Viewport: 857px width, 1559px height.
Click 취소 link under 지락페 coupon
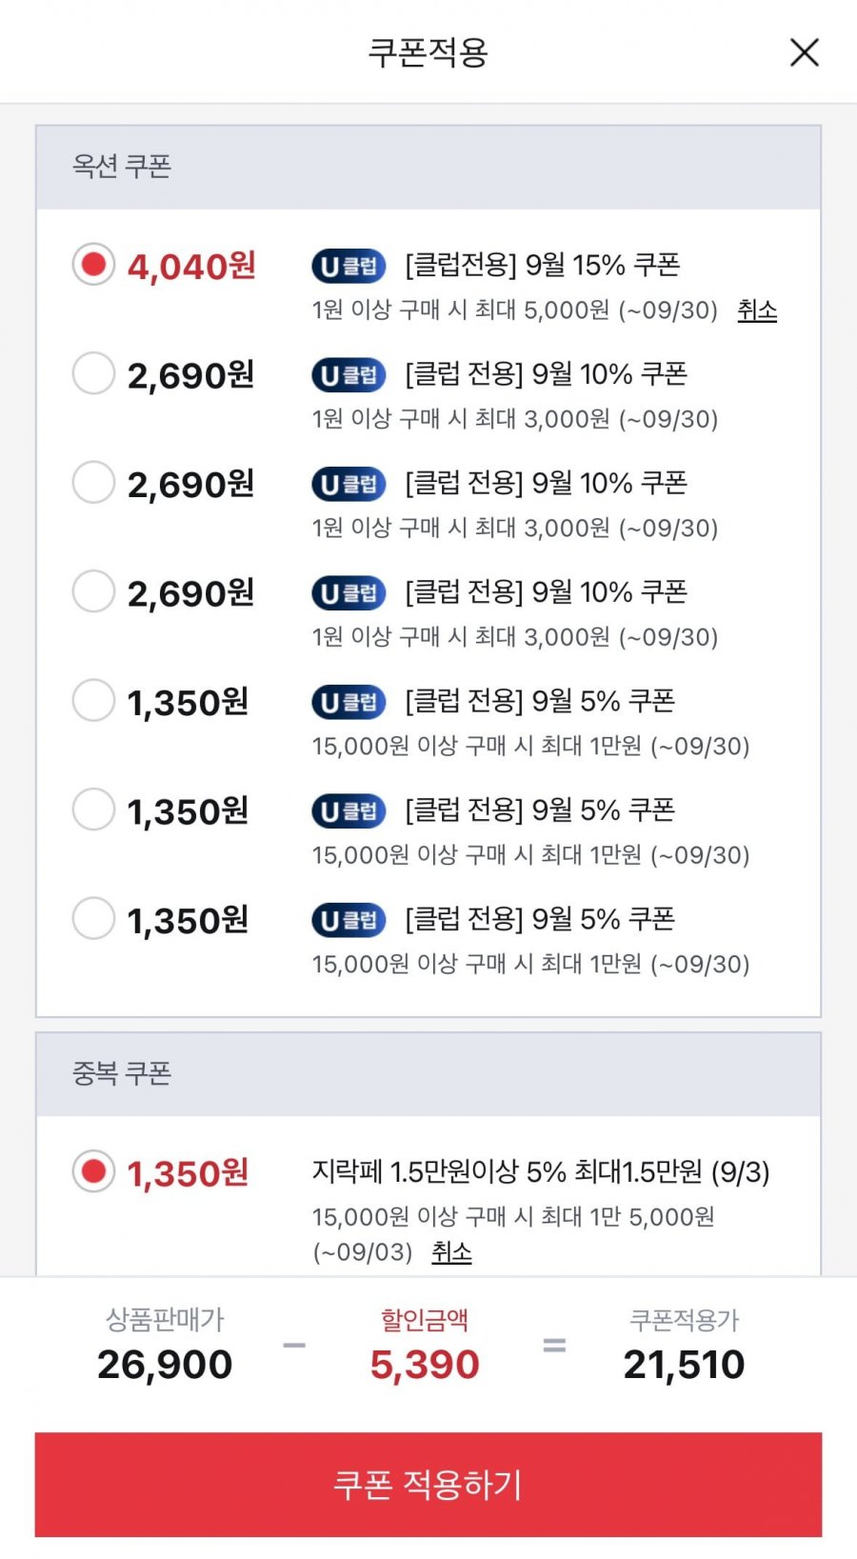pos(451,1251)
